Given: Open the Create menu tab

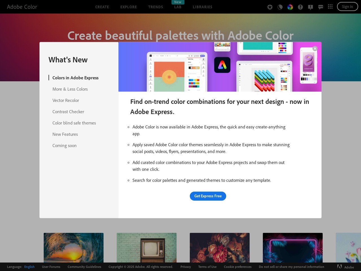Looking at the screenshot, I should click(102, 7).
